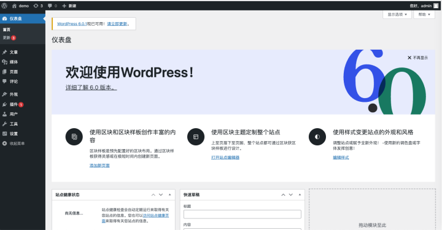Image resolution: width=442 pixels, height=230 pixels.
Task: Click 使用样式变更站点的外观和风格 heading
Action: point(373,132)
